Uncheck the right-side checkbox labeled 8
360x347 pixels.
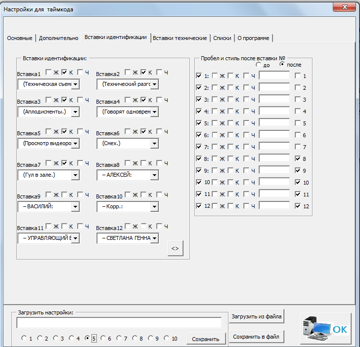tap(298, 158)
